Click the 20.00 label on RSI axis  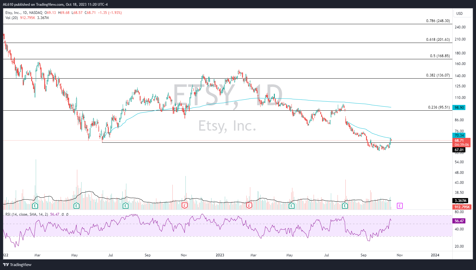click(459, 246)
